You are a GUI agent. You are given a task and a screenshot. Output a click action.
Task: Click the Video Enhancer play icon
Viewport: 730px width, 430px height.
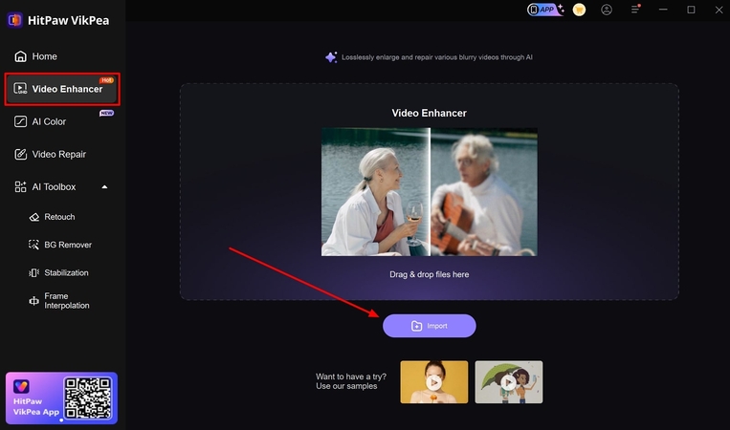pyautogui.click(x=20, y=88)
